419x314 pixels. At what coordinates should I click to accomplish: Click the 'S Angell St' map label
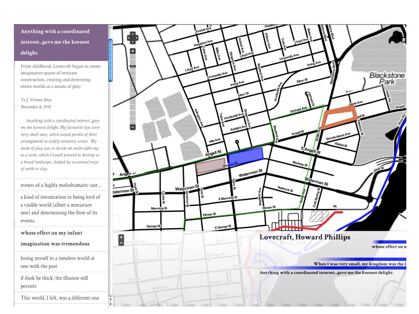pyautogui.click(x=311, y=150)
